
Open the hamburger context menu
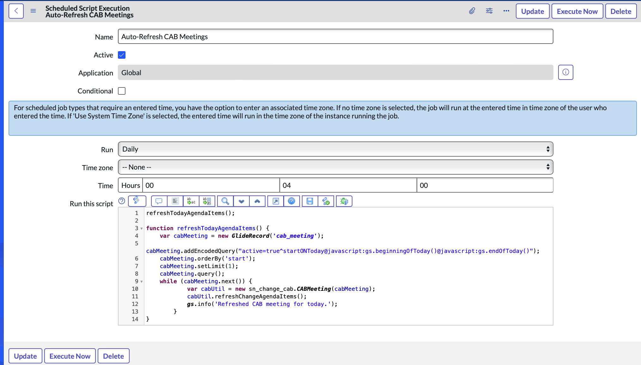click(x=33, y=11)
